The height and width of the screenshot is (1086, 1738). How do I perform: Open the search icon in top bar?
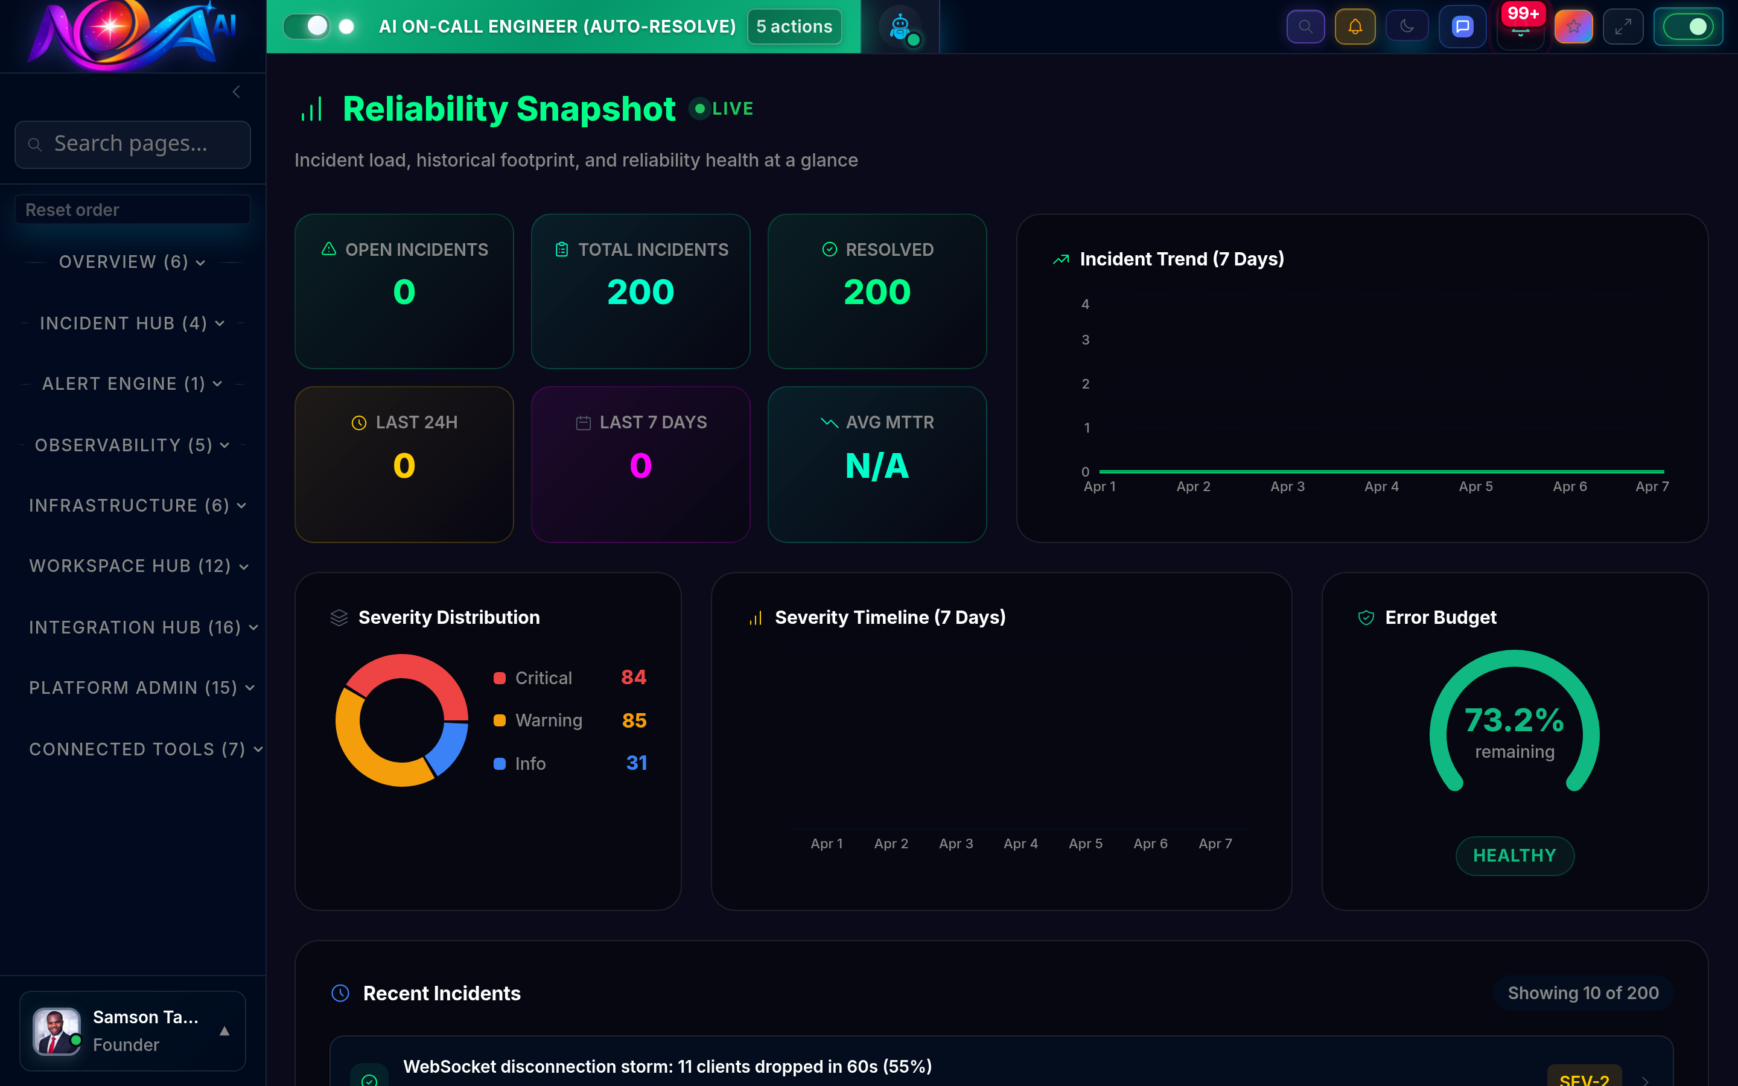click(1305, 26)
